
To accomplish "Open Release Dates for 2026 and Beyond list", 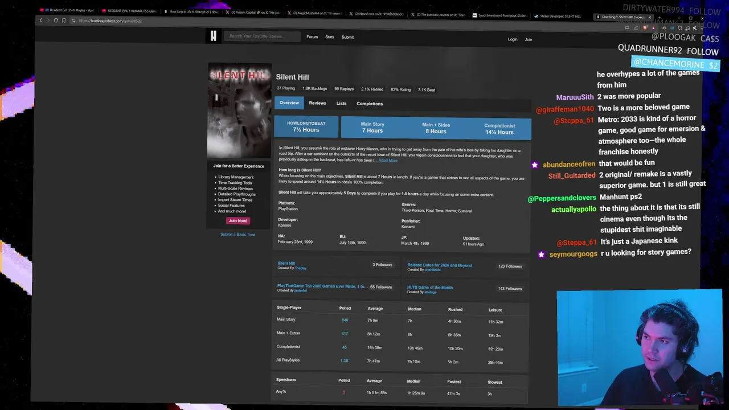I will (x=440, y=265).
